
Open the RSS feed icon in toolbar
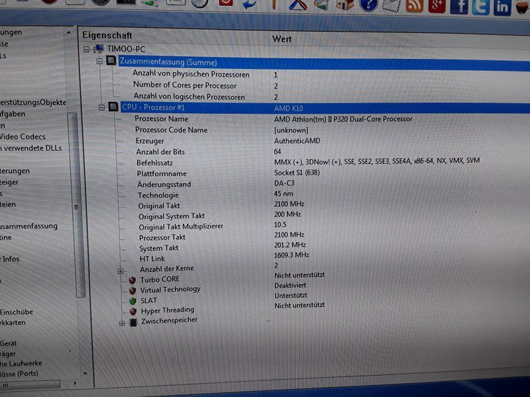pos(414,5)
